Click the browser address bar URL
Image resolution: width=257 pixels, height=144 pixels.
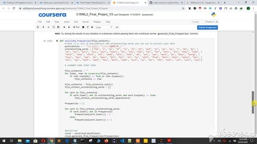tap(65, 8)
